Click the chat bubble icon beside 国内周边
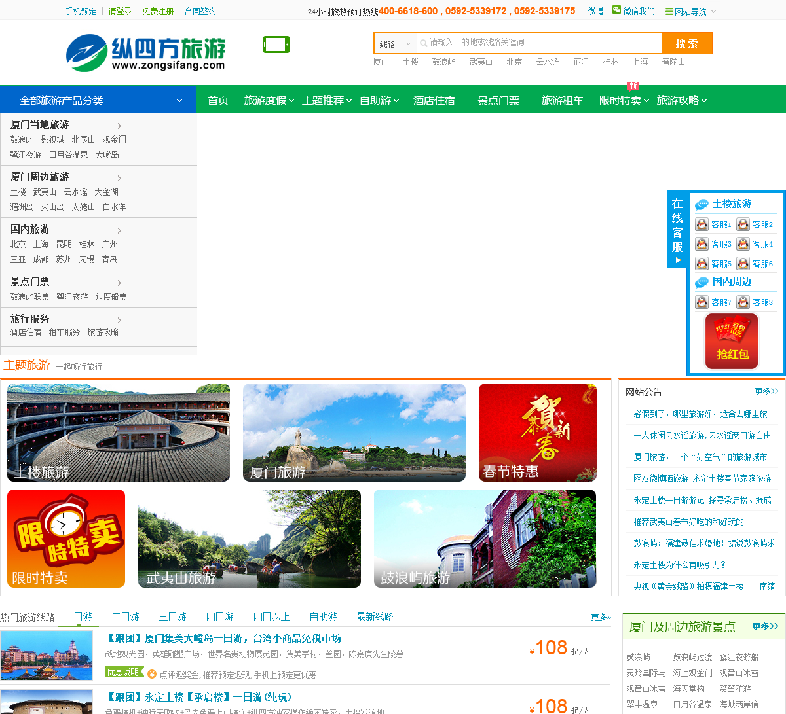The height and width of the screenshot is (714, 786). pyautogui.click(x=702, y=282)
